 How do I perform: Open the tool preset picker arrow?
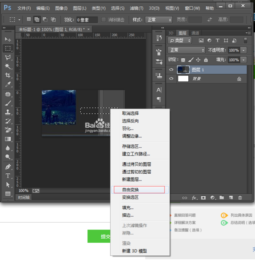point(19,20)
